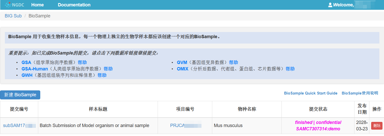Open BioSample使用说明 link
The width and height of the screenshot is (384, 136).
pos(360,93)
